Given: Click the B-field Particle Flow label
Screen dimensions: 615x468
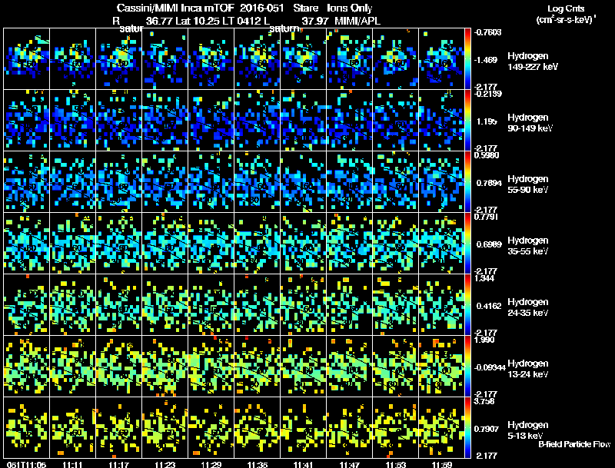Looking at the screenshot, I should coord(574,444).
